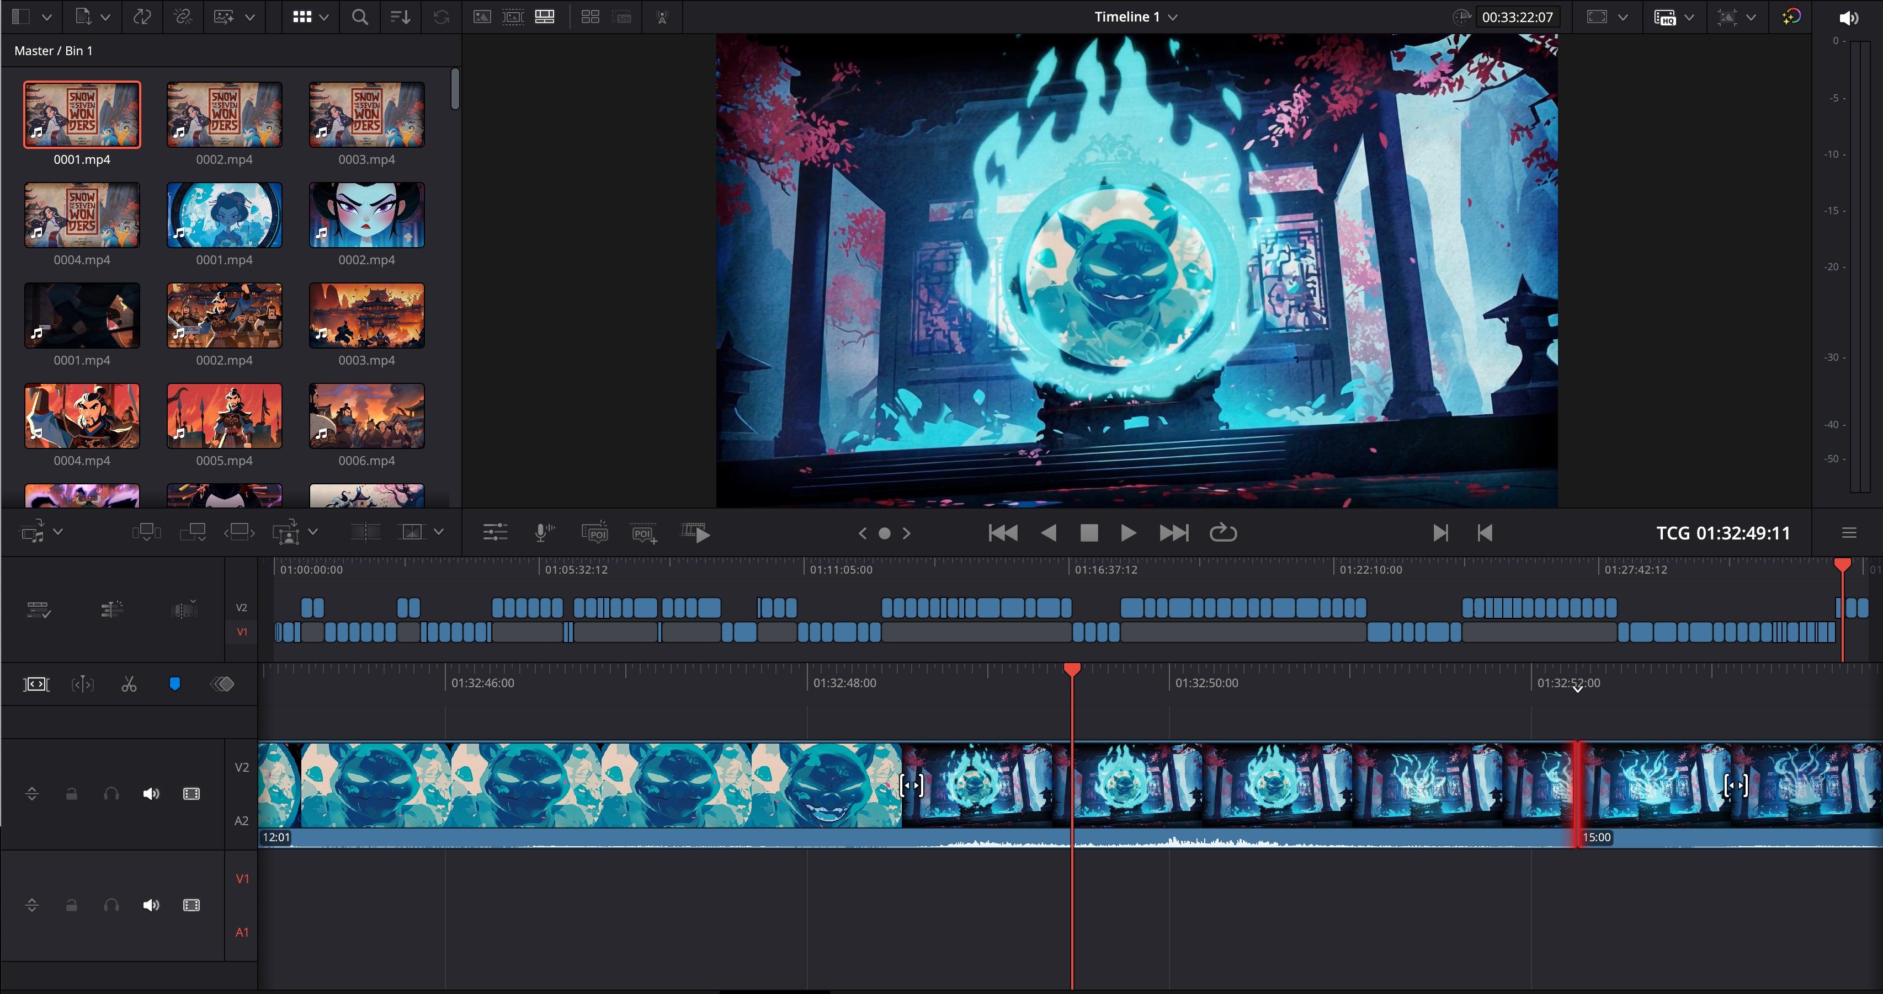Select the V2 track label in upper timeline
This screenshot has height=994, width=1883.
242,607
